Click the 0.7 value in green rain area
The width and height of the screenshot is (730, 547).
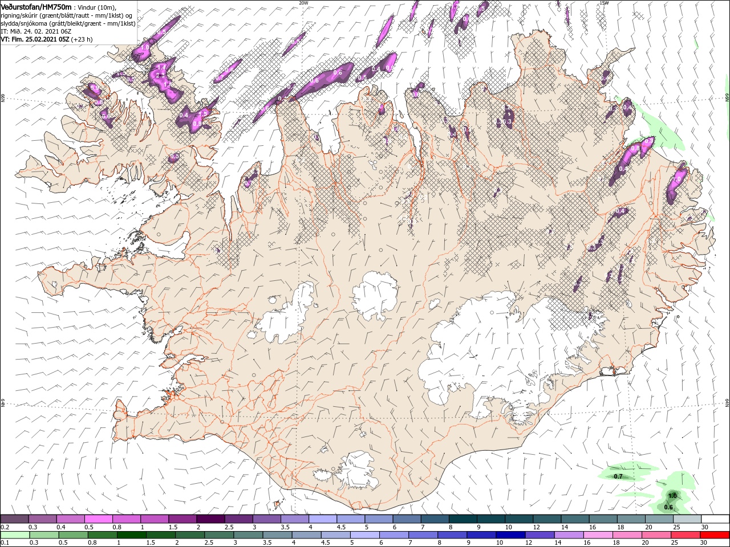tap(618, 476)
